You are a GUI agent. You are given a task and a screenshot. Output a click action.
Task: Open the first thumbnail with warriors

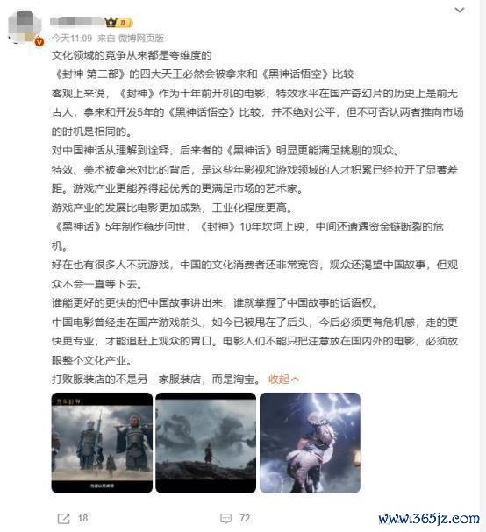coord(102,443)
